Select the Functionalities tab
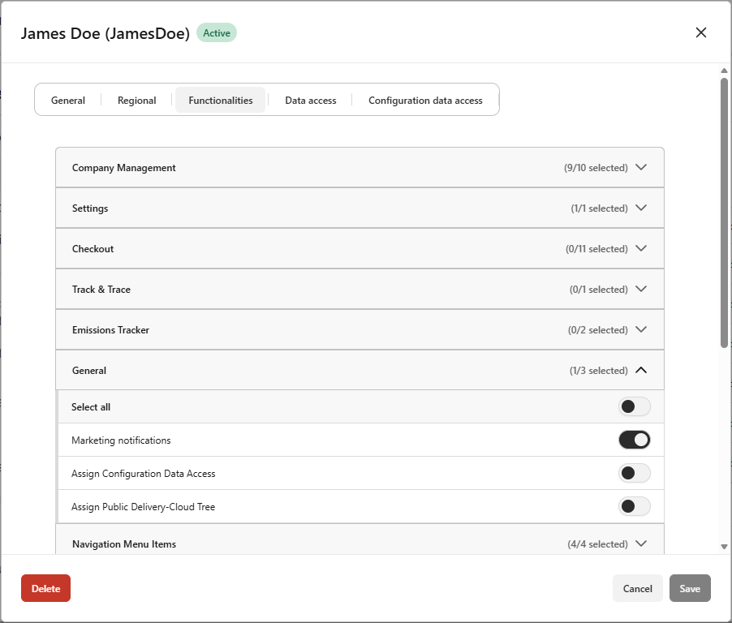The image size is (732, 623). (220, 100)
